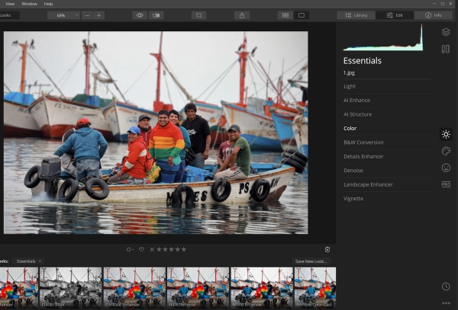458x310 pixels.
Task: Apply the Mood Enhancer look
Action: pyautogui.click(x=262, y=288)
